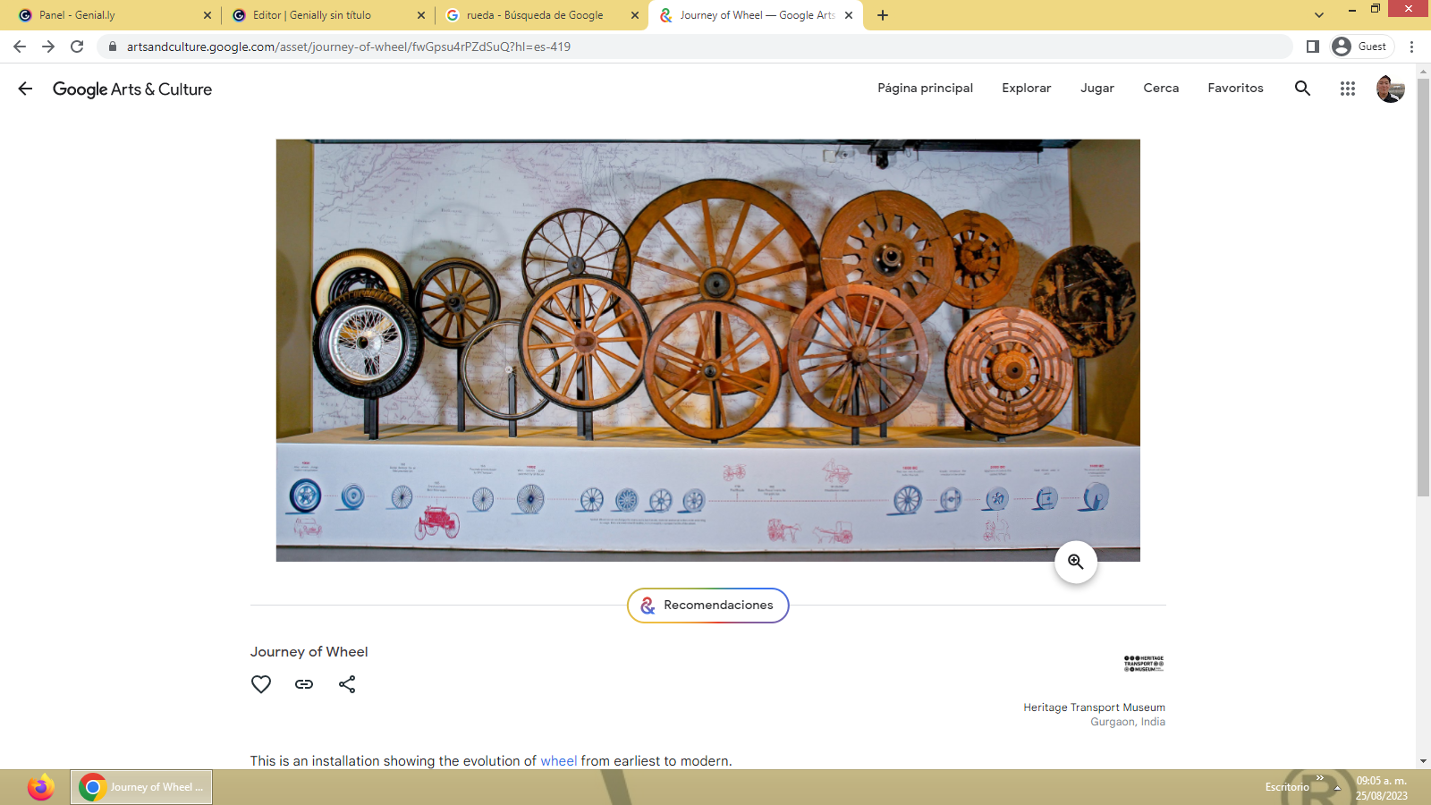The width and height of the screenshot is (1431, 805).
Task: Click the page vertical scrollbar
Action: click(x=1423, y=286)
